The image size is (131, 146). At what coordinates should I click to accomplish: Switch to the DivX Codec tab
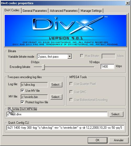12,10
